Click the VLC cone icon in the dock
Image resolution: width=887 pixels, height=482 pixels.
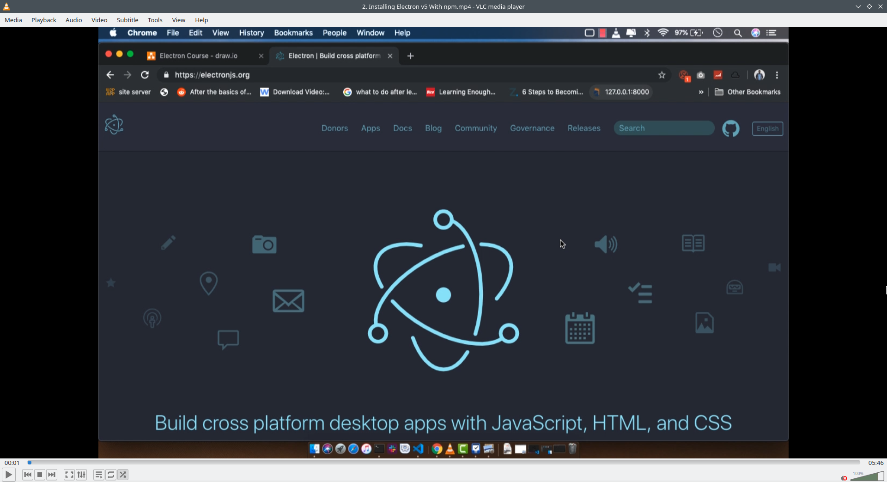coord(450,449)
